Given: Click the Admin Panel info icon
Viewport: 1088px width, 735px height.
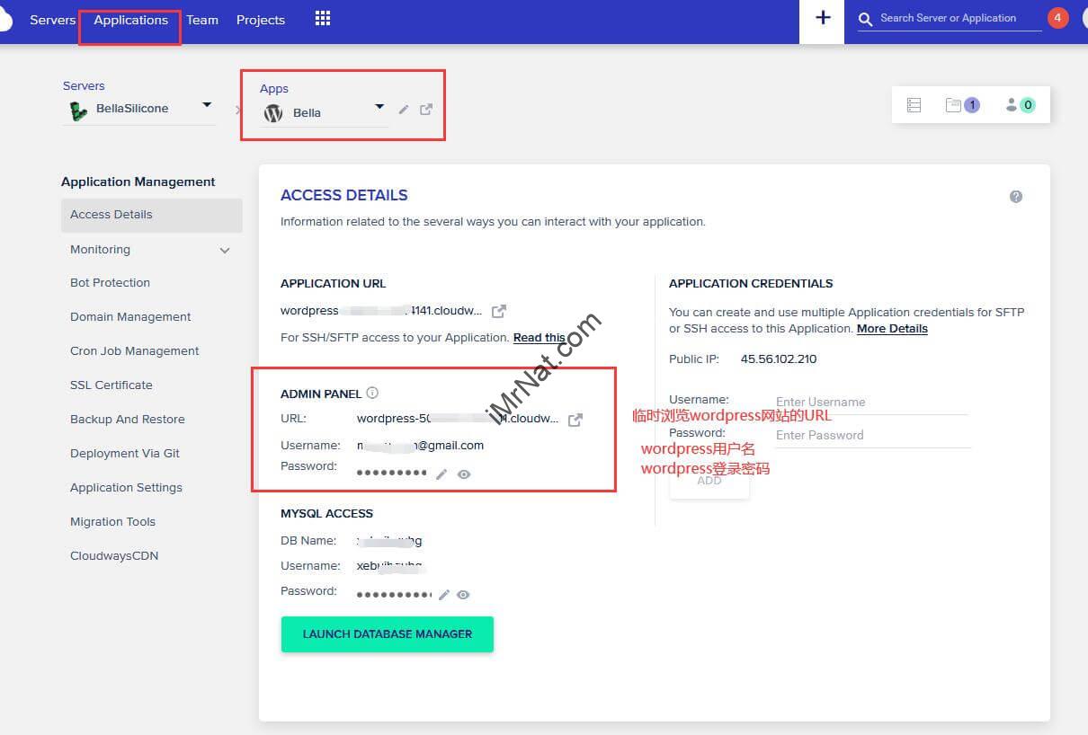Looking at the screenshot, I should click(x=372, y=393).
